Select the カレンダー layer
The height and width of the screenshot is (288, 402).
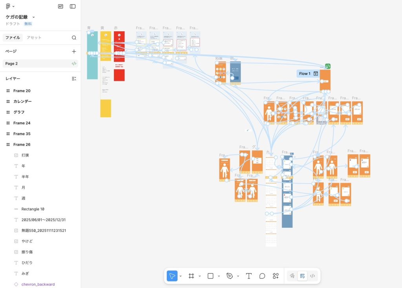pos(22,101)
